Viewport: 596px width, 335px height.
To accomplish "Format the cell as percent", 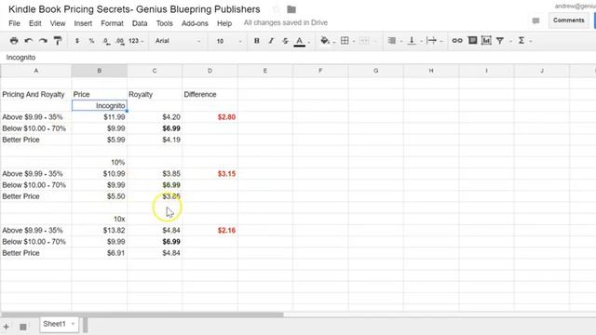I will coord(91,41).
